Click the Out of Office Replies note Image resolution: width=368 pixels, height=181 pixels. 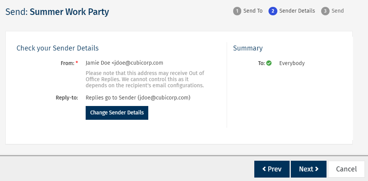(x=144, y=79)
